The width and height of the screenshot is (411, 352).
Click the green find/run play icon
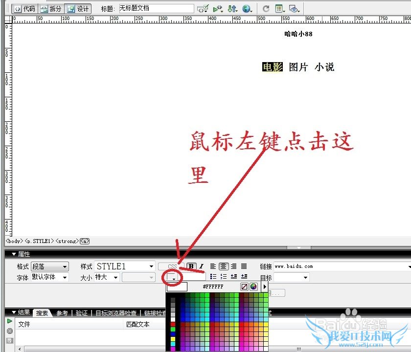(10, 321)
